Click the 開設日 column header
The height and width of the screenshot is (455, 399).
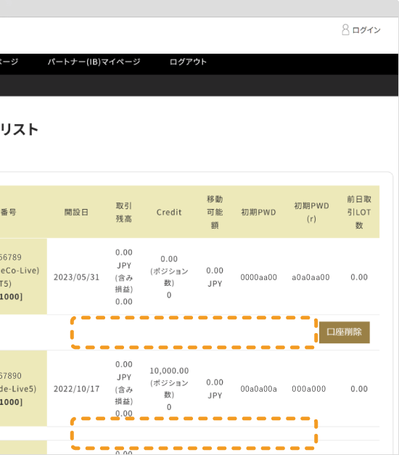(x=76, y=212)
